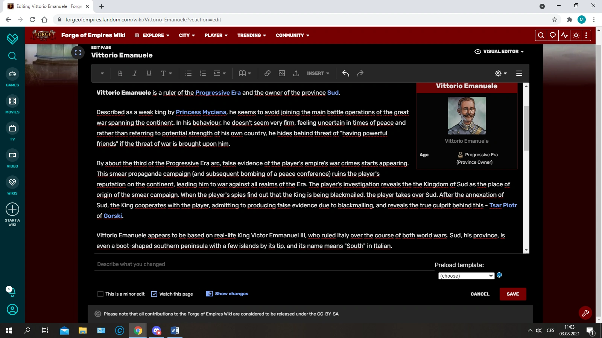Open the more options dots in wiki header
Screen dimensions: 602x338
coord(586,35)
